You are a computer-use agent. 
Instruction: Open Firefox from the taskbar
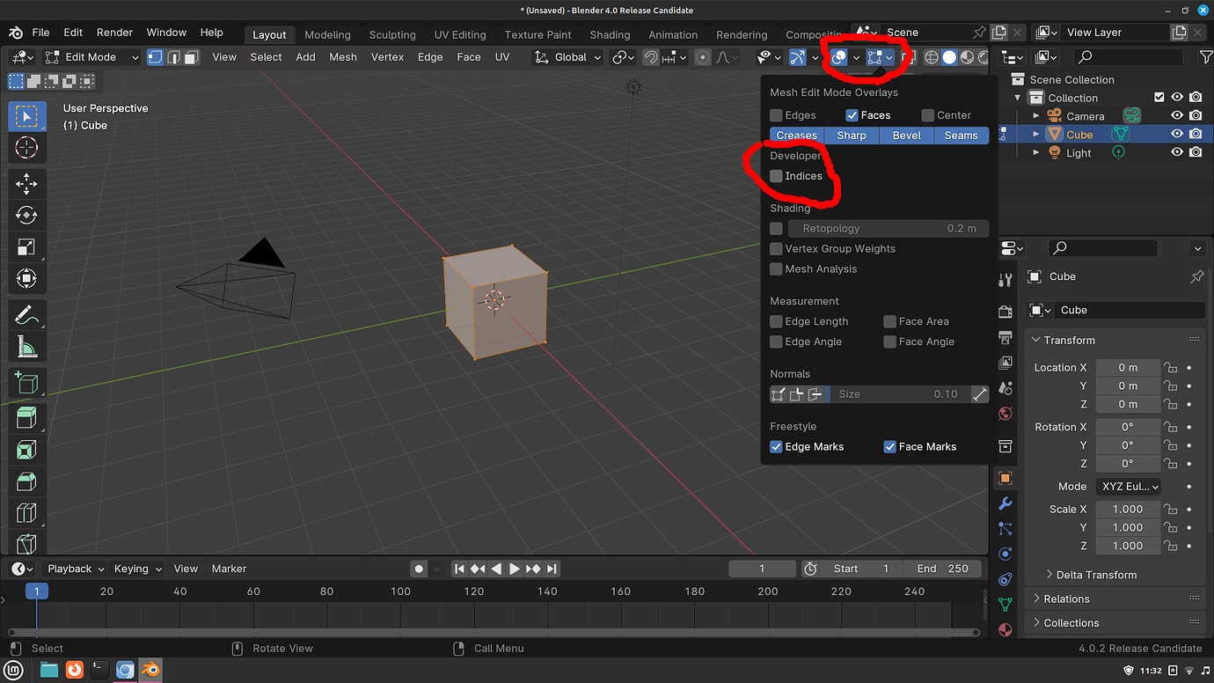[75, 670]
